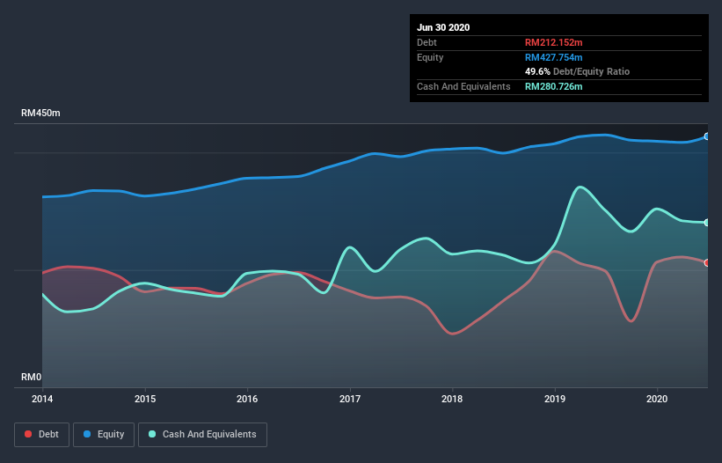Click the blue Equity endpoint marker
The height and width of the screenshot is (463, 722).
pos(707,136)
